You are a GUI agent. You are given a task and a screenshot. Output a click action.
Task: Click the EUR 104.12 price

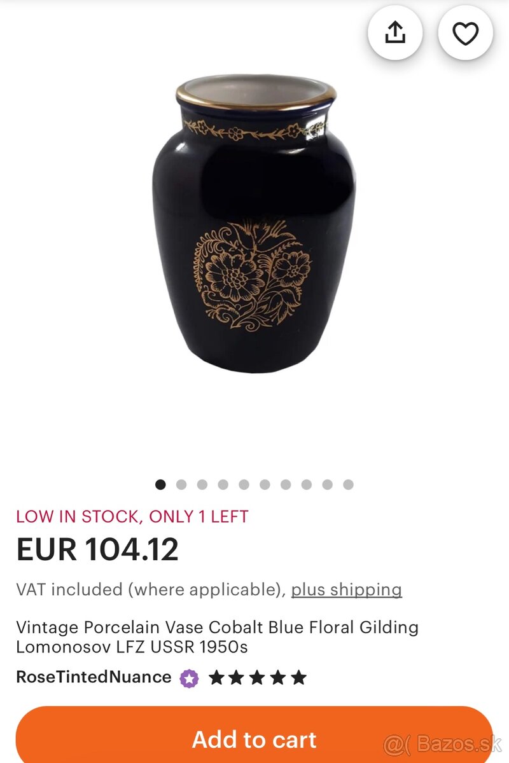click(x=97, y=549)
